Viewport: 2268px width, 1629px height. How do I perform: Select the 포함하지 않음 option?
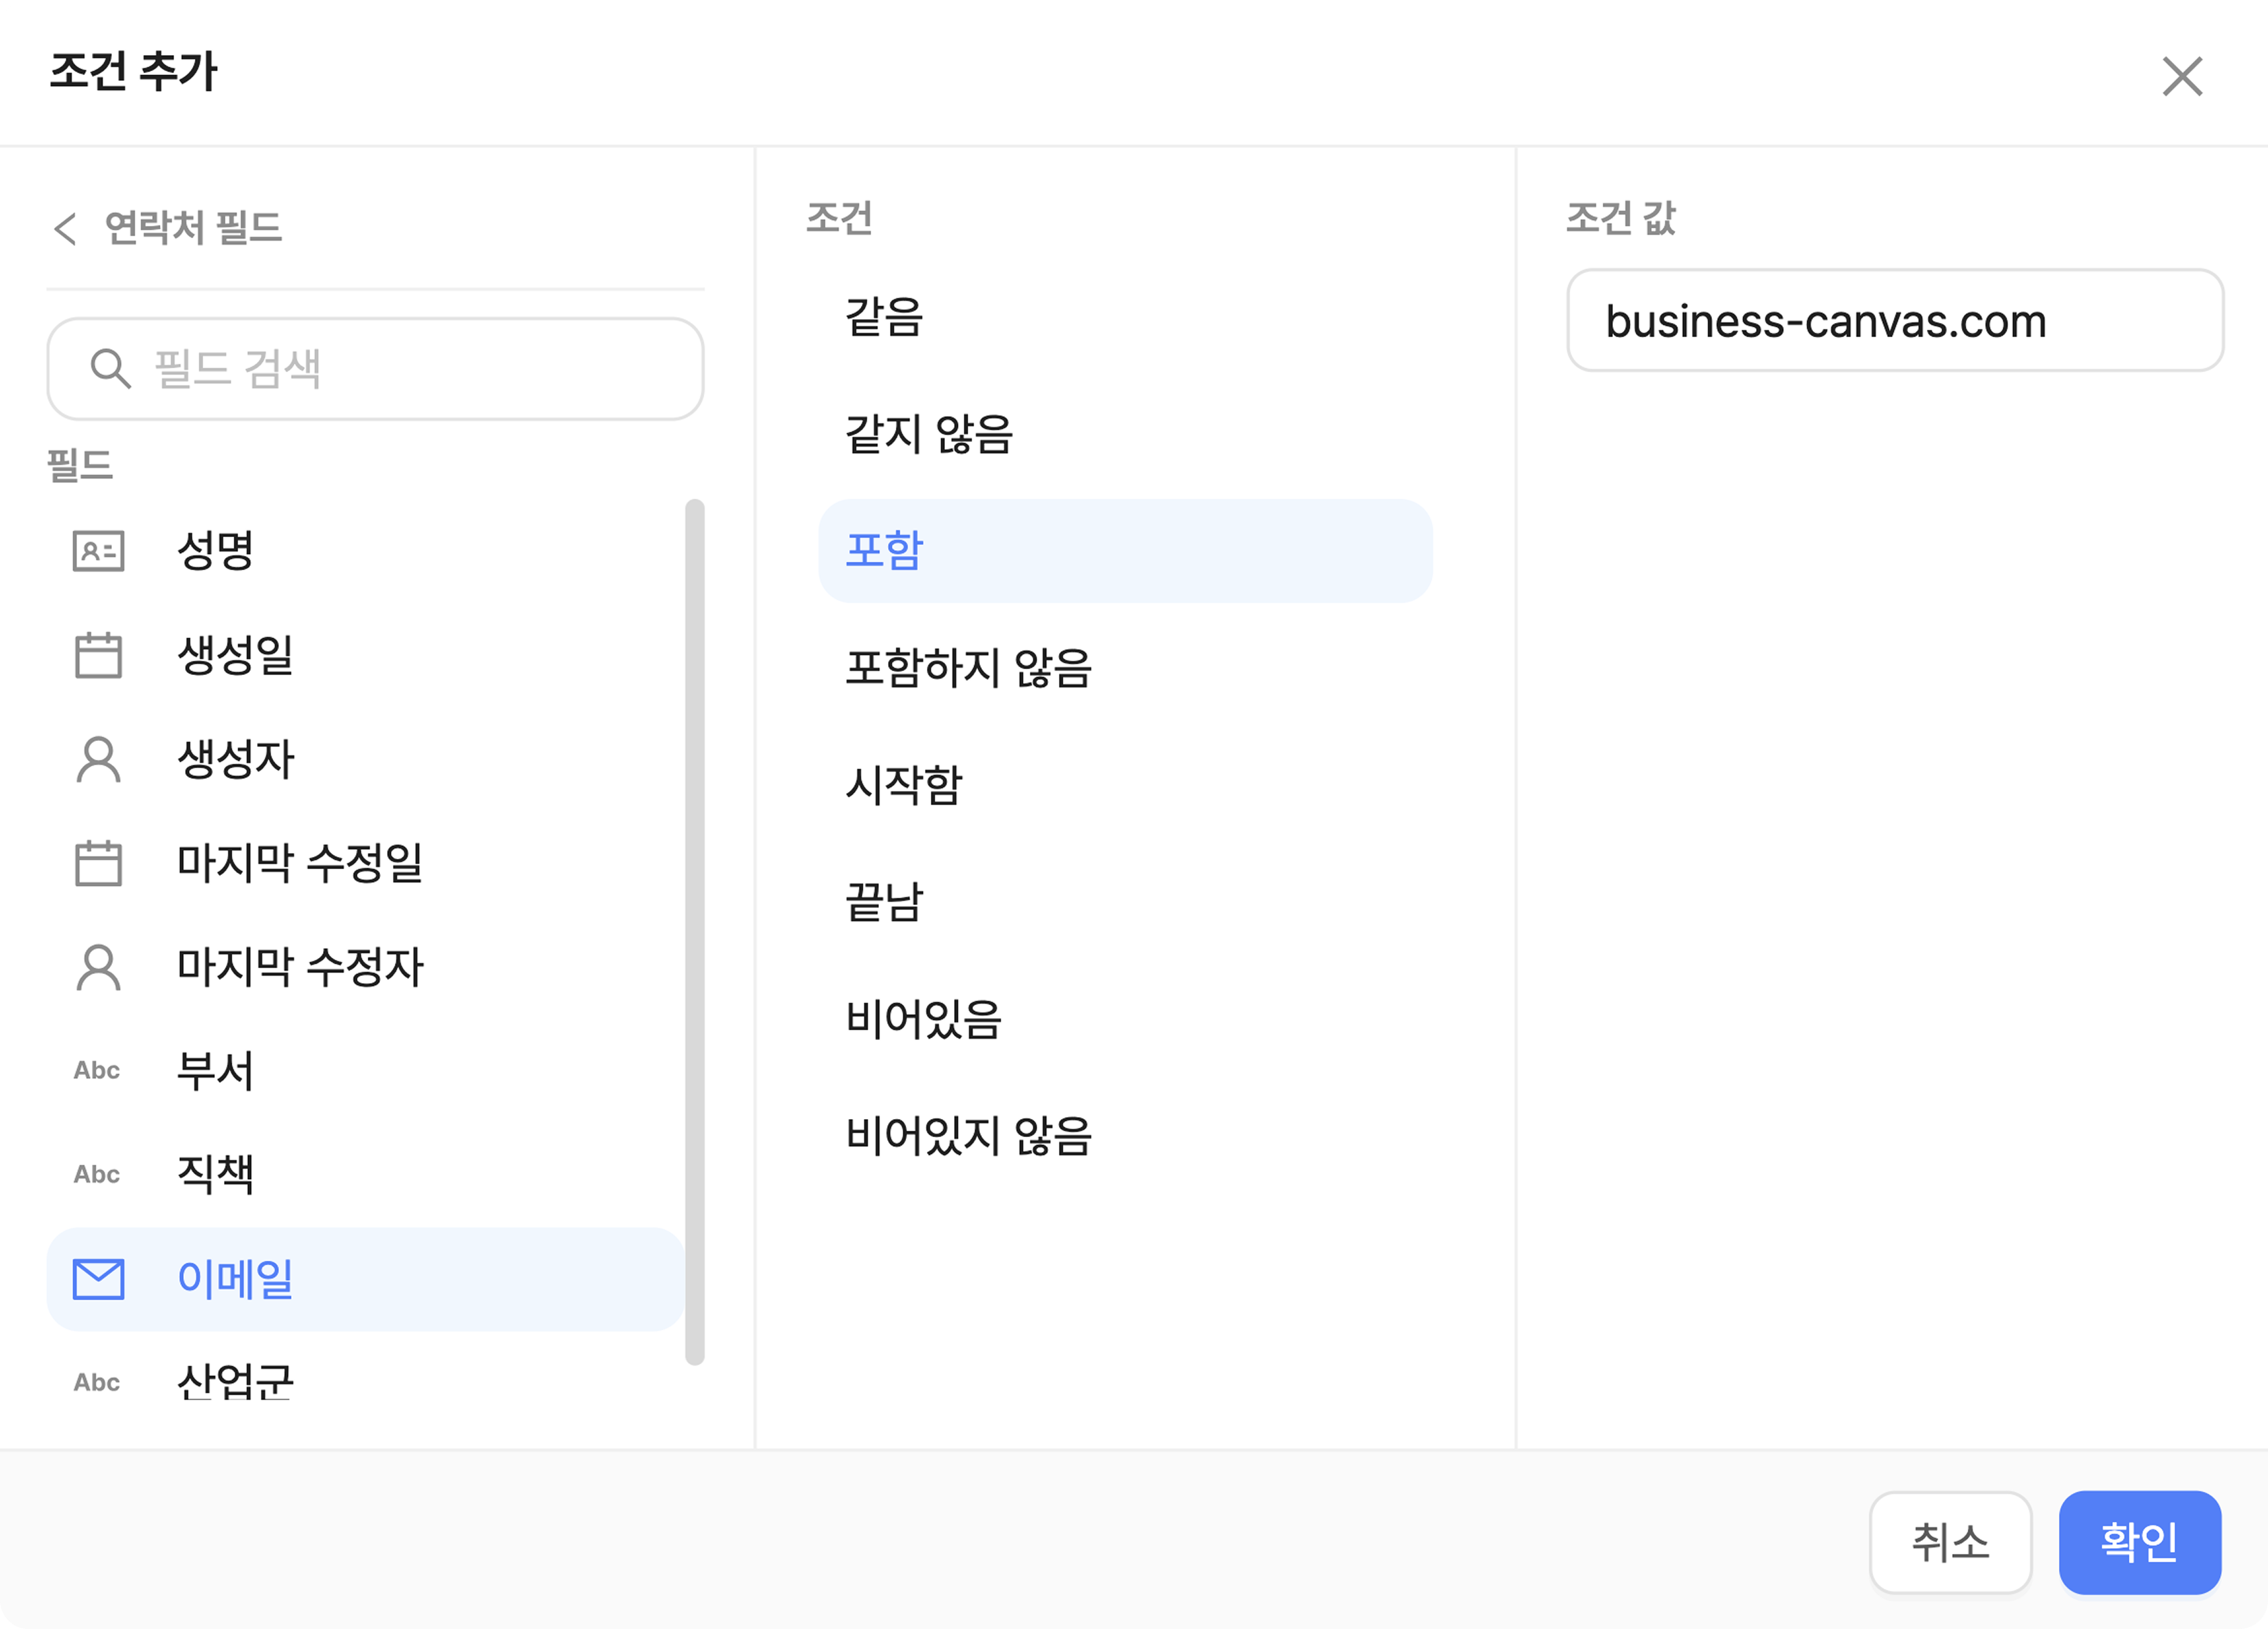point(968,668)
